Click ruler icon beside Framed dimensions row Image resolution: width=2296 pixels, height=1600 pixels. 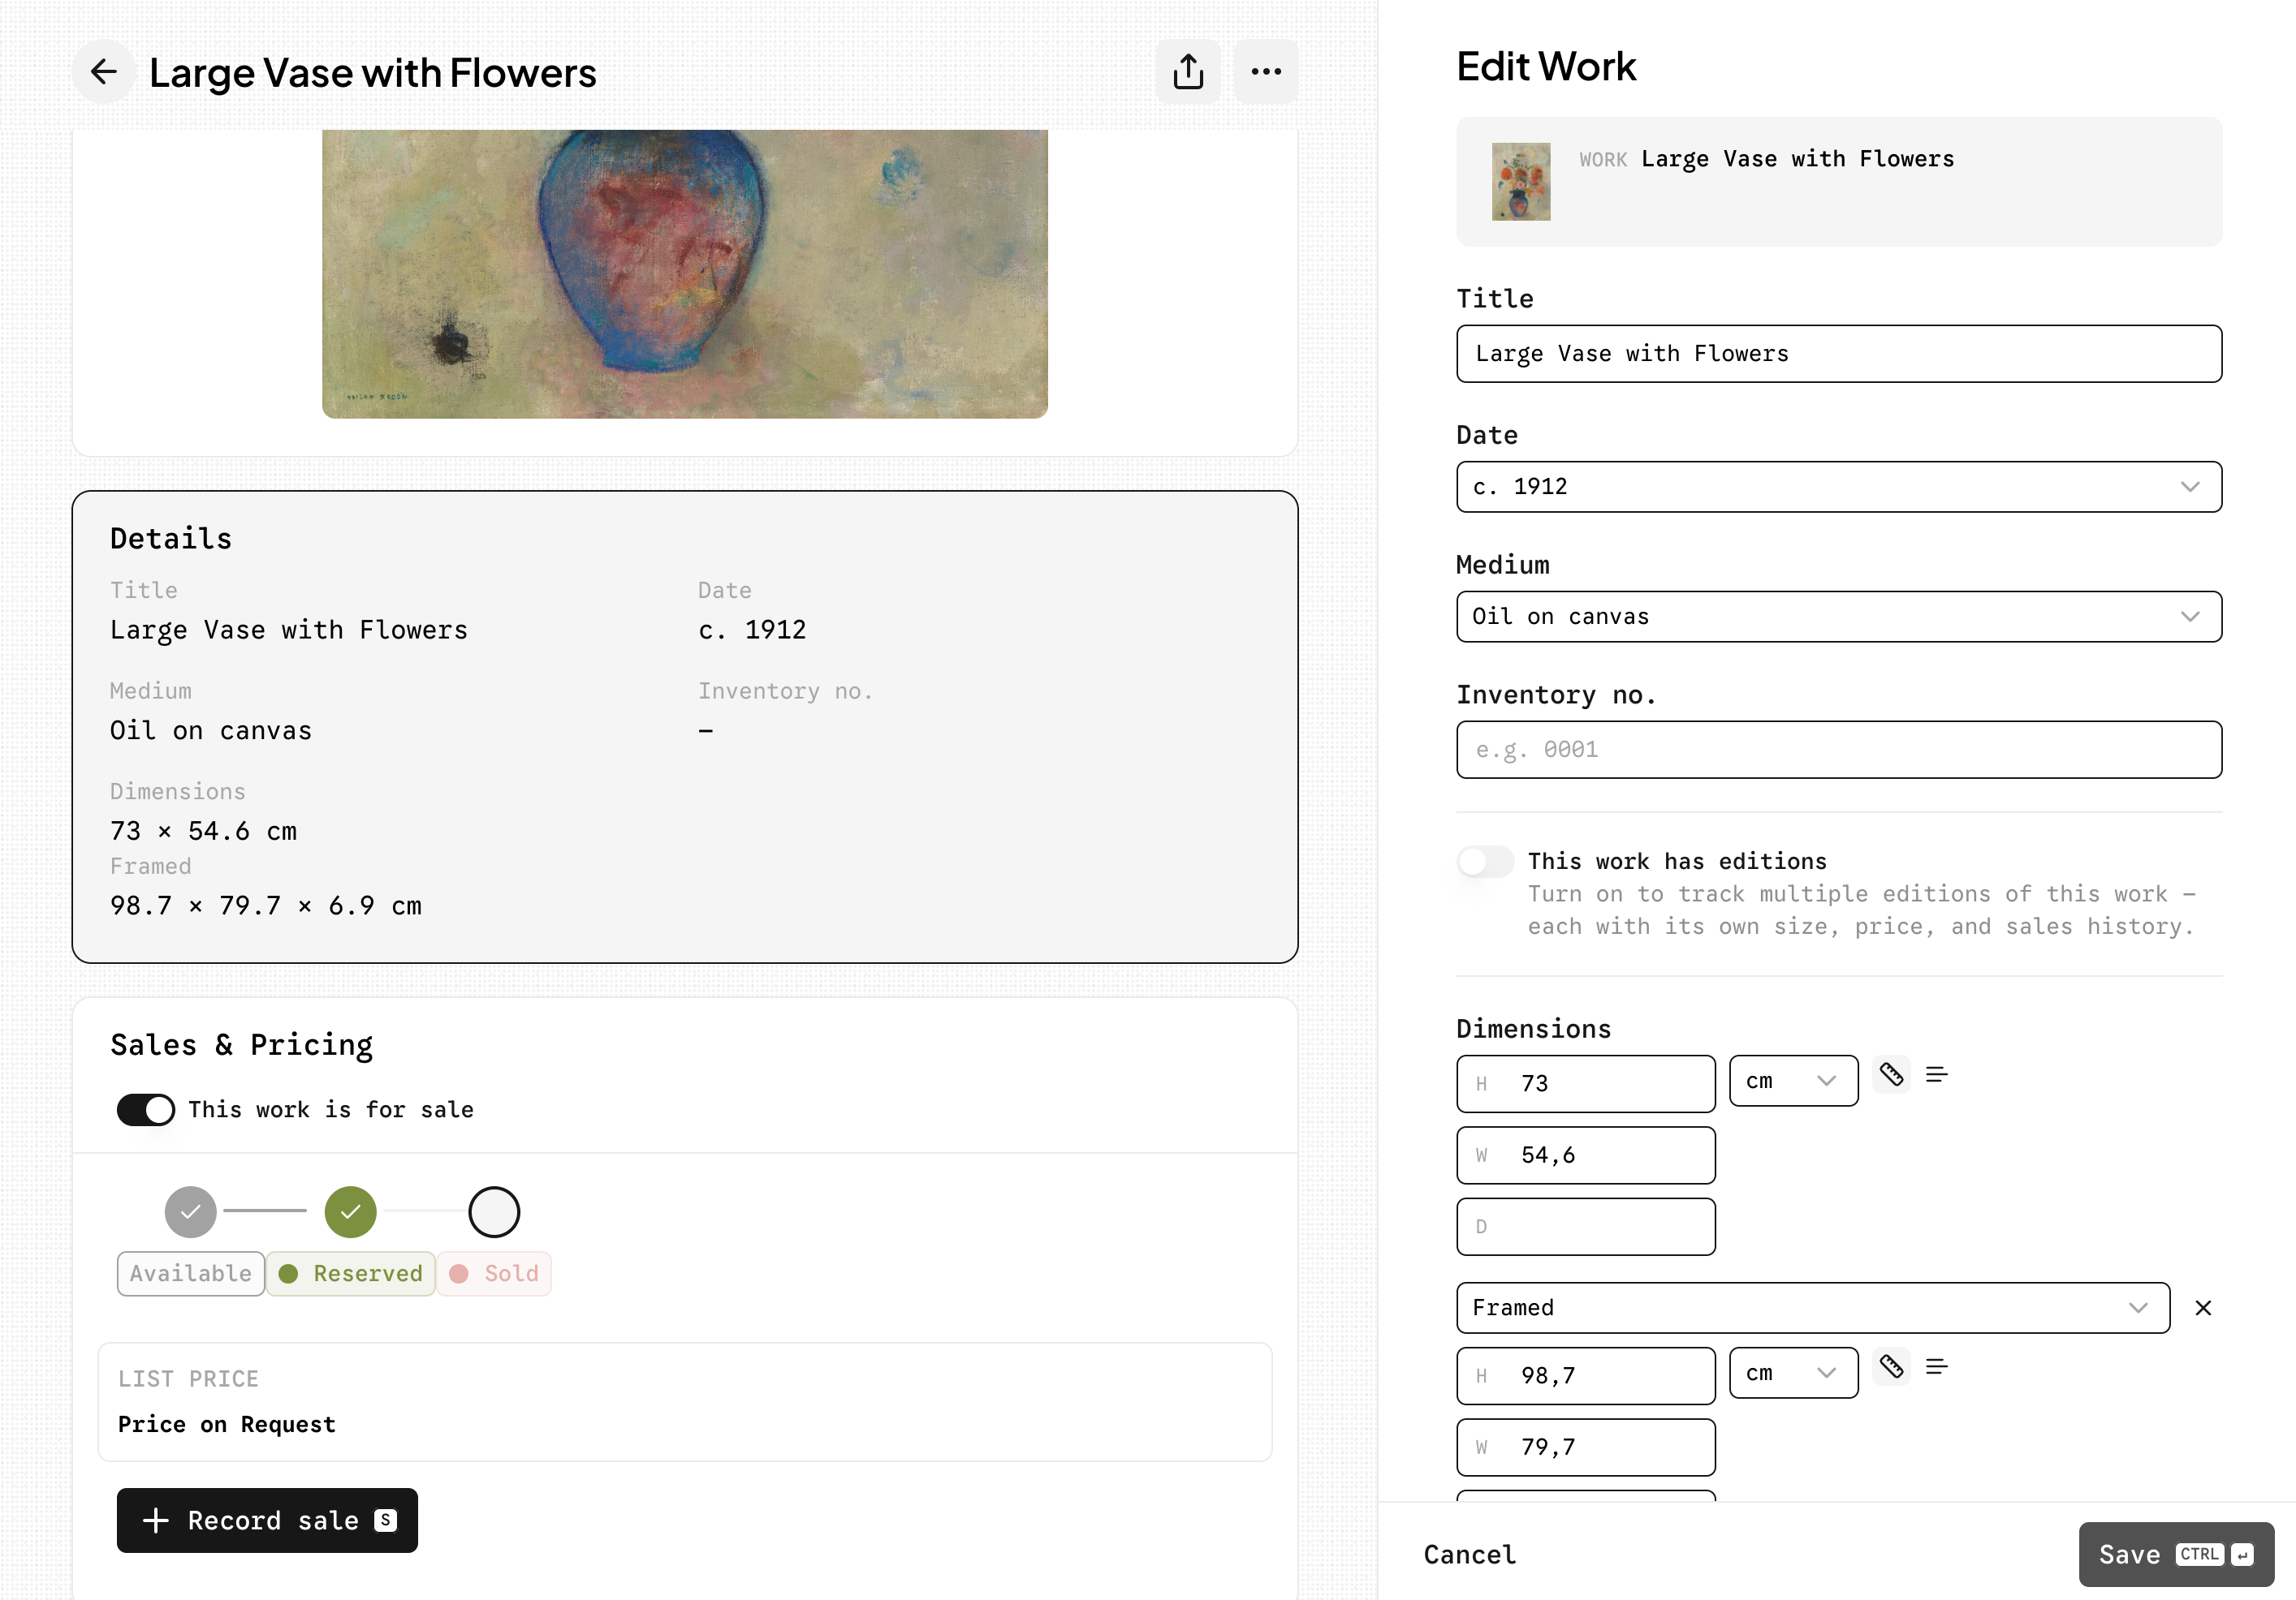click(1890, 1366)
